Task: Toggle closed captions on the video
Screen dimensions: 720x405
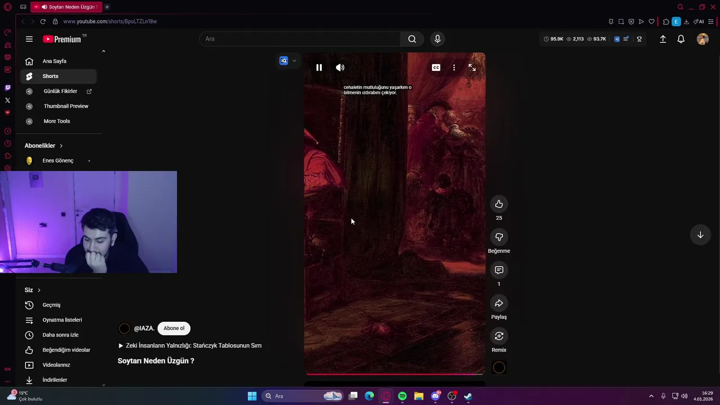Action: click(436, 67)
